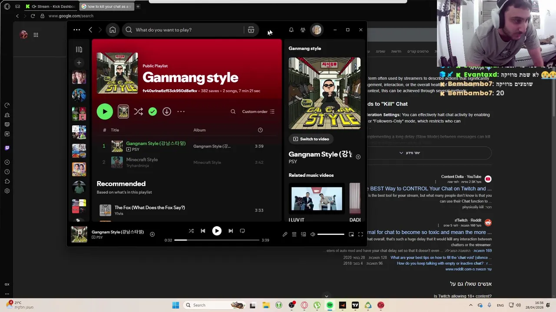Screen dimensions: 556x312
Task: Open the Spotify Home button
Action: point(113,30)
